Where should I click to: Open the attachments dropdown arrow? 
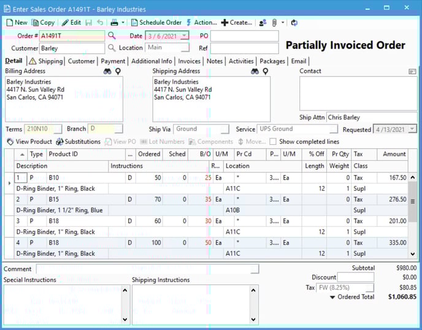point(283,23)
